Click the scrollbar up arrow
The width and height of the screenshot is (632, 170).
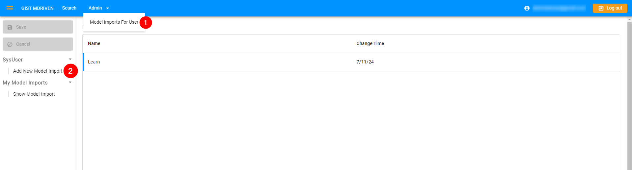click(629, 20)
